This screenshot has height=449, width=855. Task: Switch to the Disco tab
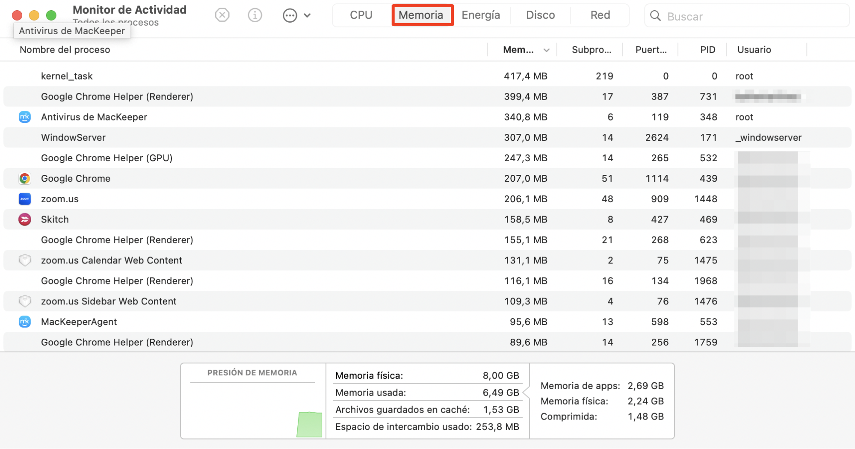pos(540,15)
